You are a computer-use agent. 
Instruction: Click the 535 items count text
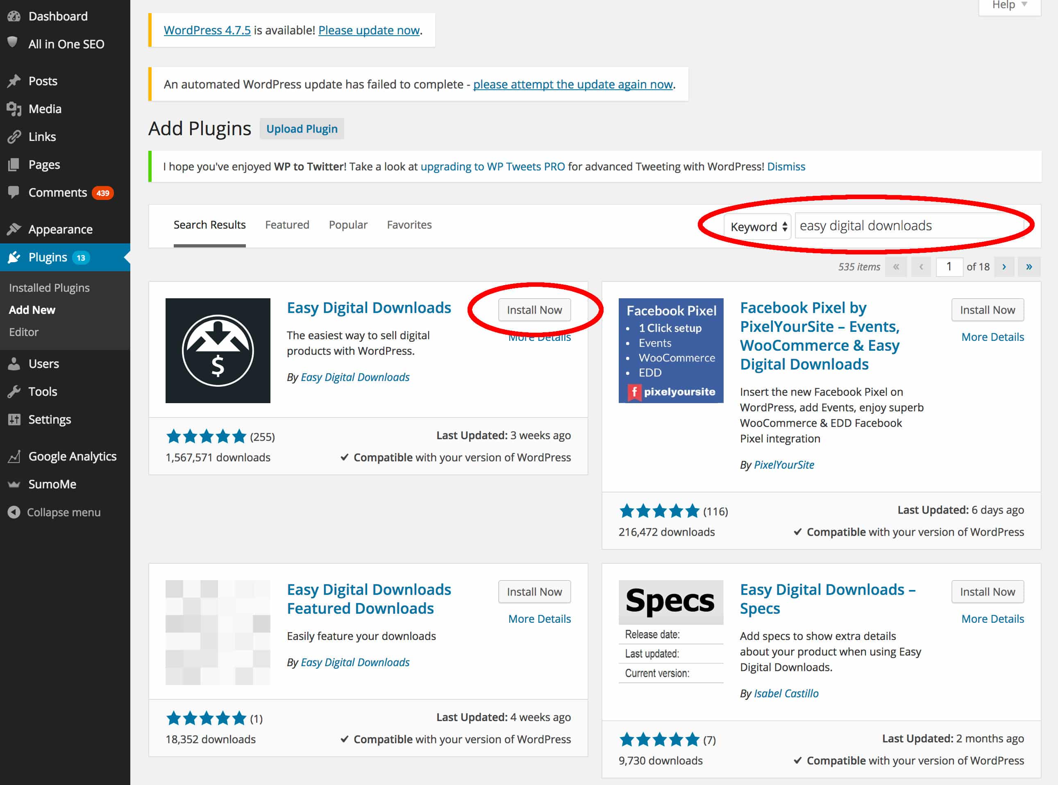point(859,267)
